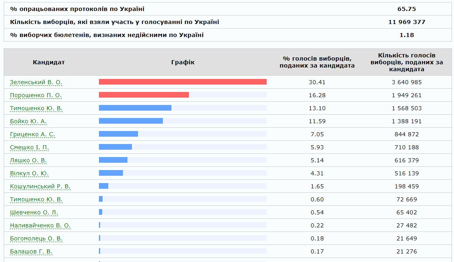Open candidate link Порошенко П. О.
454x262 pixels.
[x=36, y=95]
